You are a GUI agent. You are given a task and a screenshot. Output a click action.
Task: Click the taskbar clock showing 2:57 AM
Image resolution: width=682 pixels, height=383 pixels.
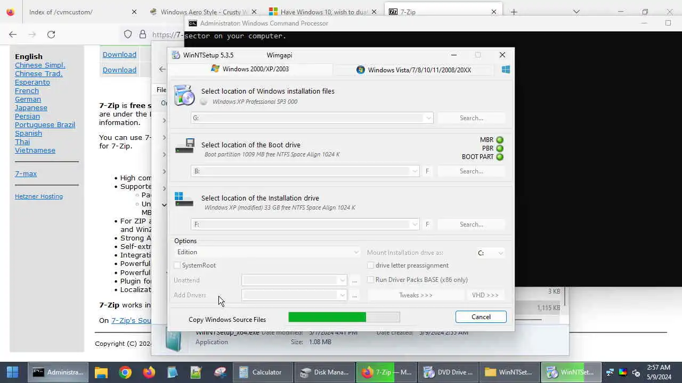click(x=659, y=372)
